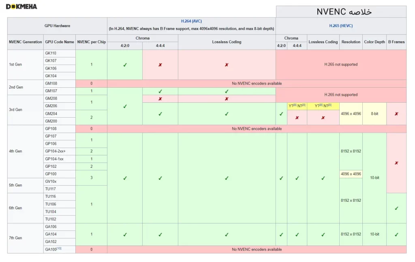The image size is (415, 262).
Task: Click the GM208 row H.264 Lossless Coding red cross
Action: coord(227,99)
